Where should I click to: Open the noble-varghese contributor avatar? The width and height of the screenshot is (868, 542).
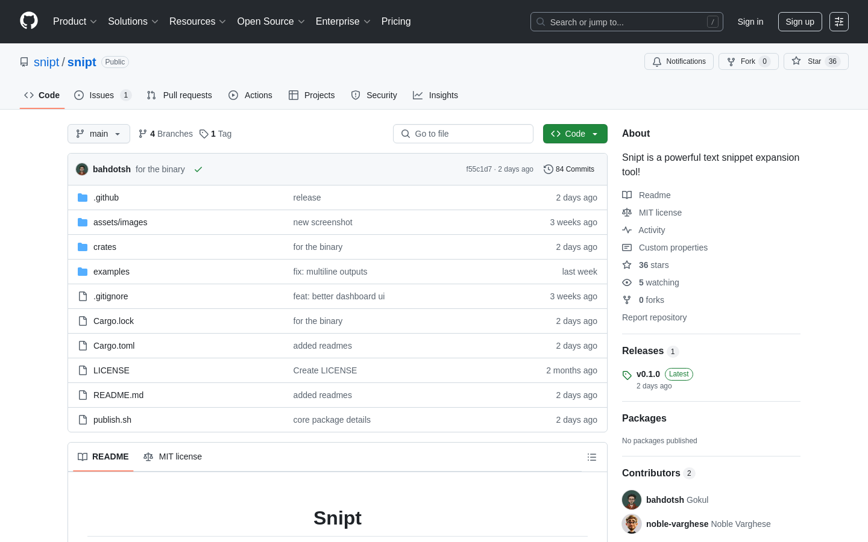coord(632,524)
